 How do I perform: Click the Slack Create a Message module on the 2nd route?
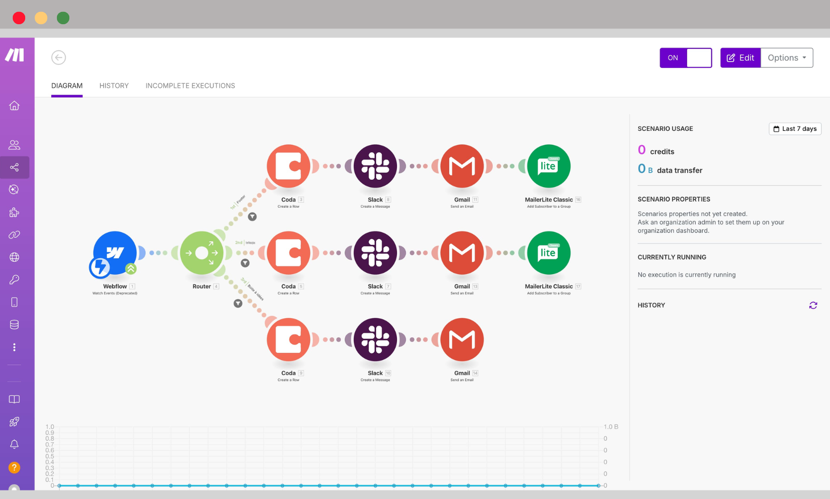coord(376,253)
